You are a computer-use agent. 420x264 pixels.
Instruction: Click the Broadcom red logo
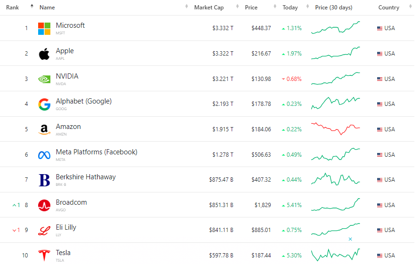(x=44, y=205)
